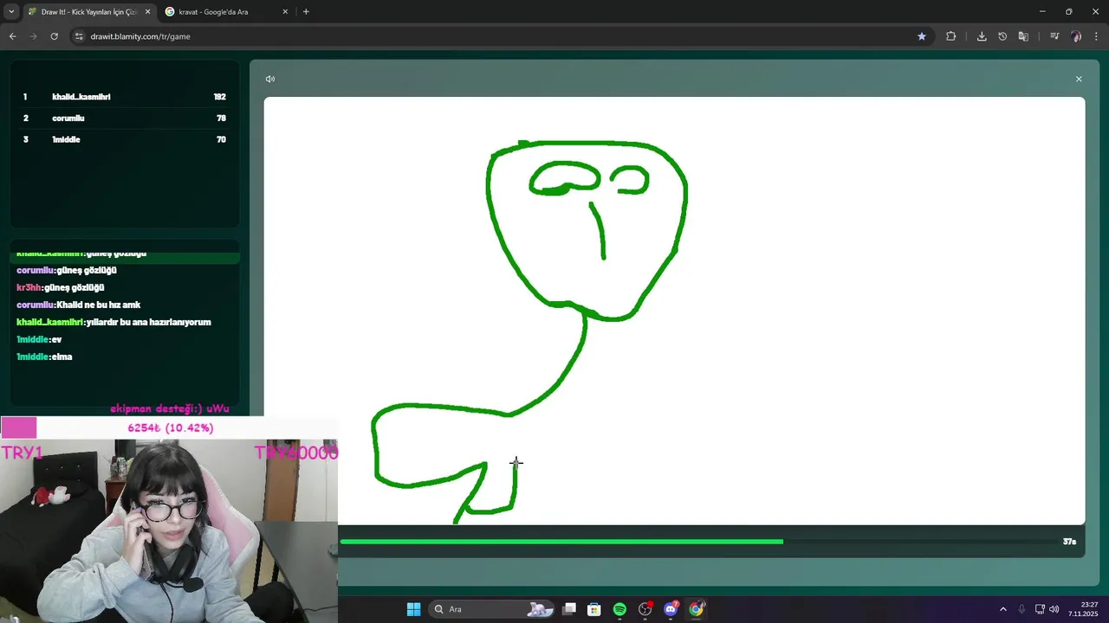
Task: Open Task View on the taskbar
Action: 569,609
